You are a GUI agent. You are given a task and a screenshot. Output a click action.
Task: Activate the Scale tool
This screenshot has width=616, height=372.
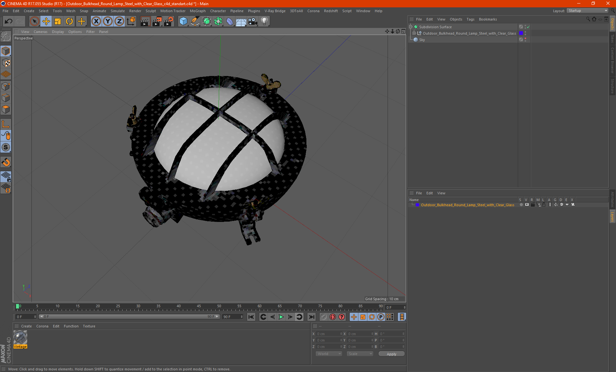[x=58, y=21]
